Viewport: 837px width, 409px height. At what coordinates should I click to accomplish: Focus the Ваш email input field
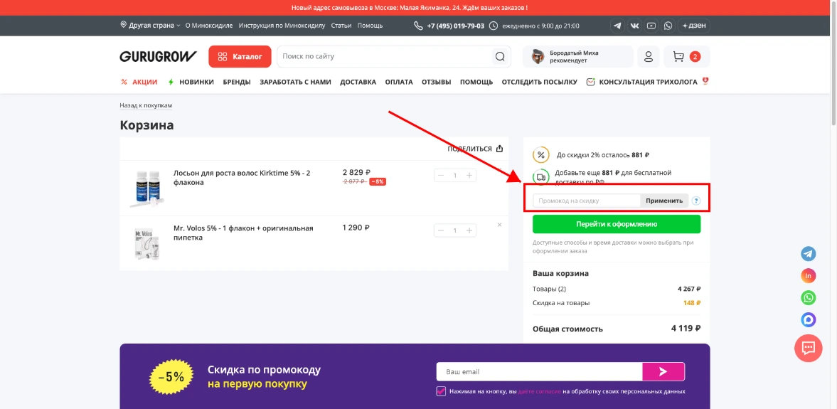click(539, 371)
